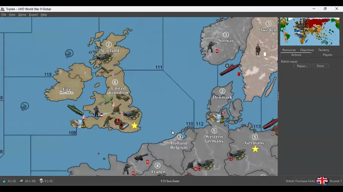The width and height of the screenshot is (343, 192).
Task: Switch to the Resources tab
Action: pyautogui.click(x=289, y=50)
